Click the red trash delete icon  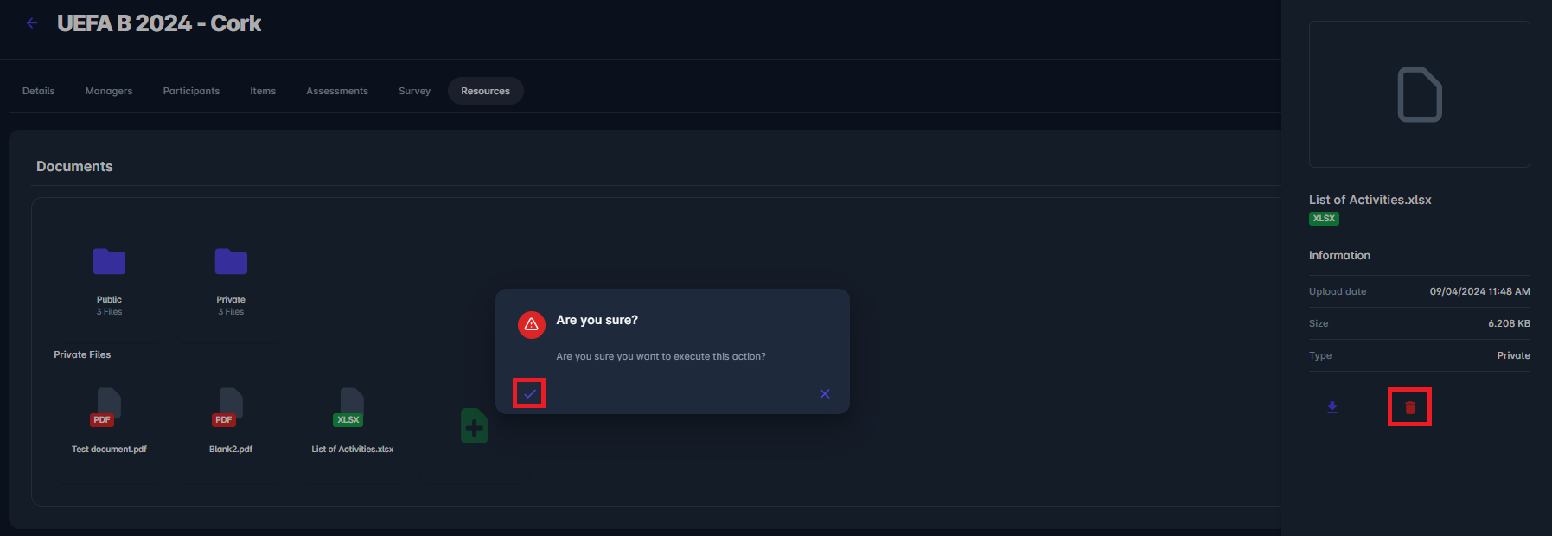click(x=1409, y=407)
